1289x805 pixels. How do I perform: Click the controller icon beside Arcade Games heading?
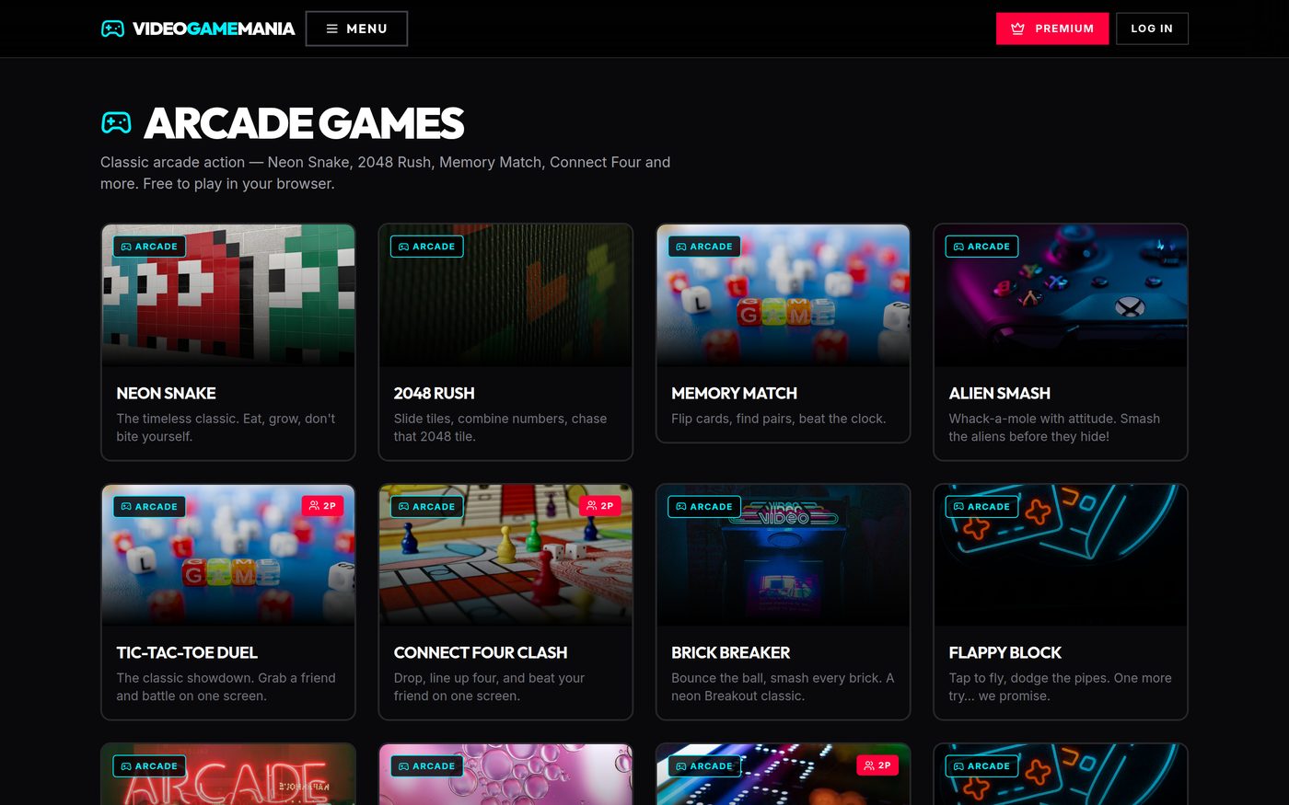116,122
